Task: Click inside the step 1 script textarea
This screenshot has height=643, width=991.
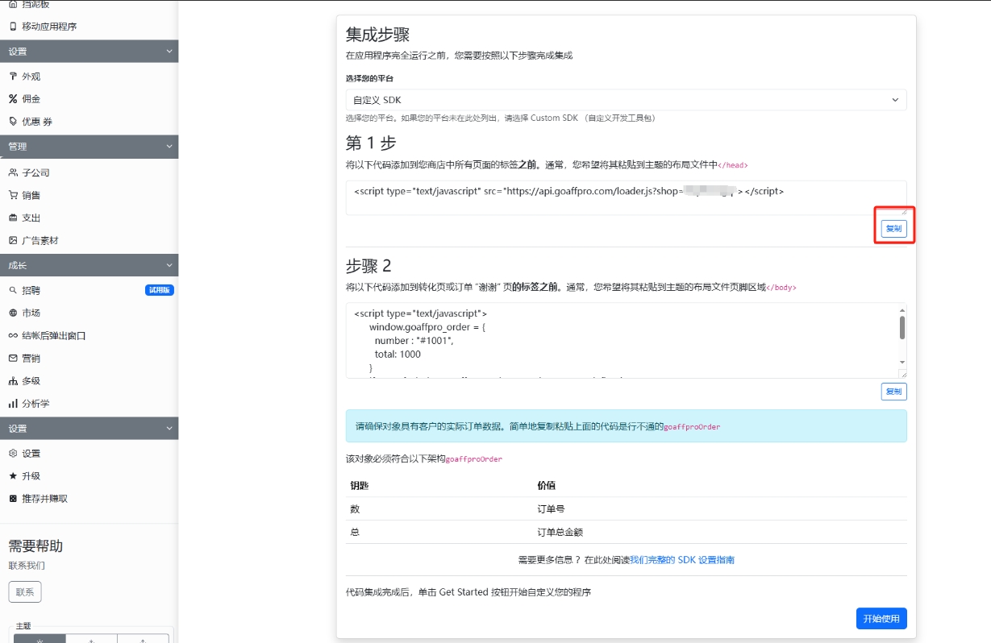Action: [627, 198]
